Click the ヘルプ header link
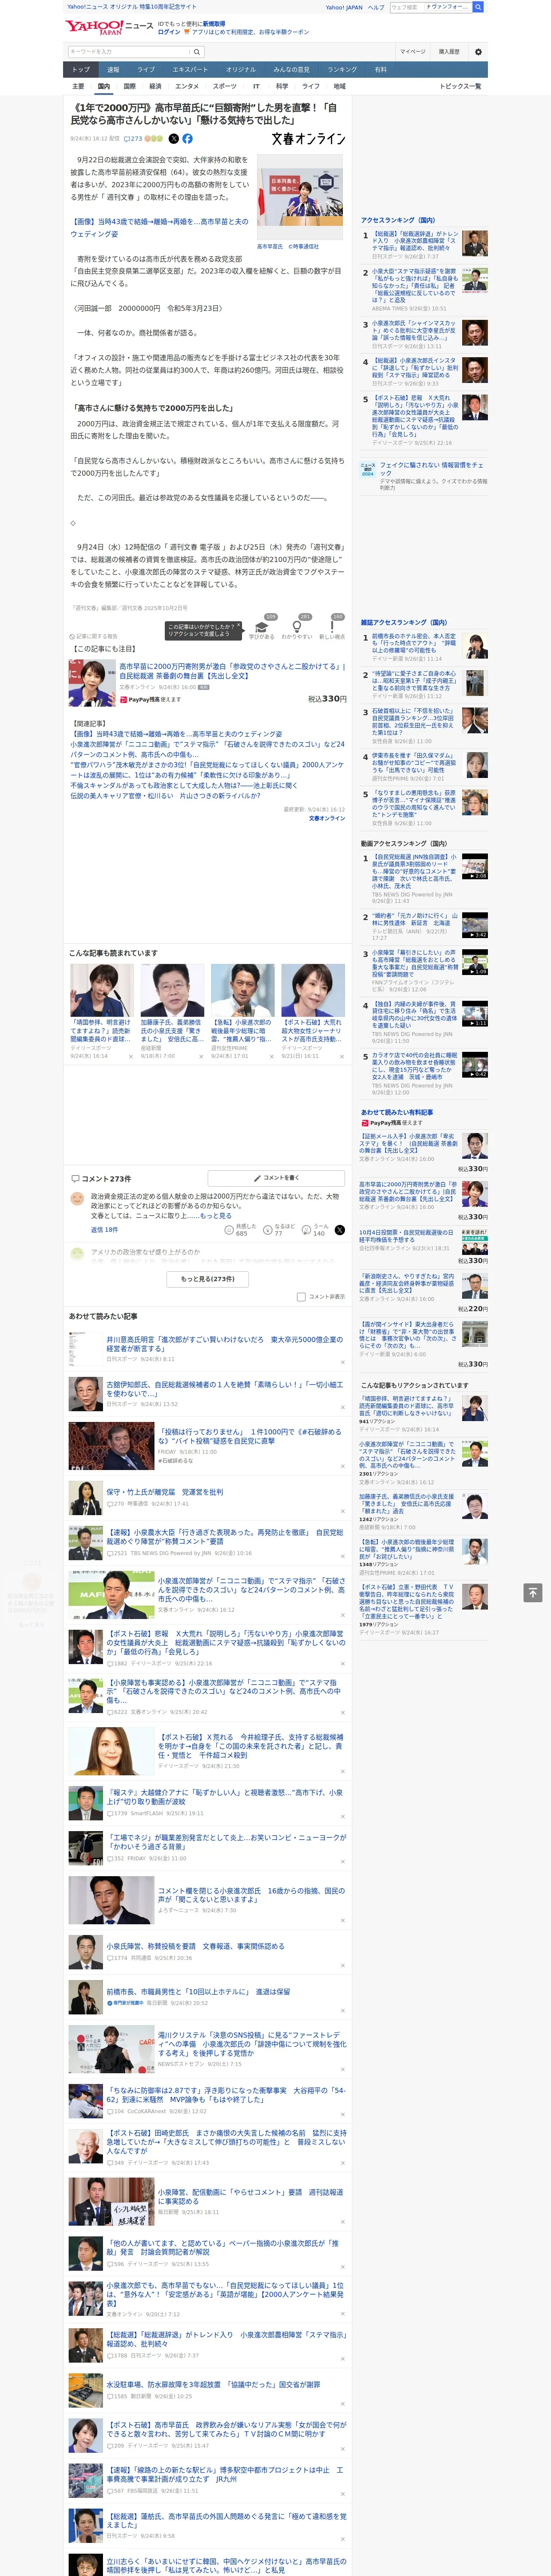Viewport: 551px width, 2576px height. click(x=376, y=7)
